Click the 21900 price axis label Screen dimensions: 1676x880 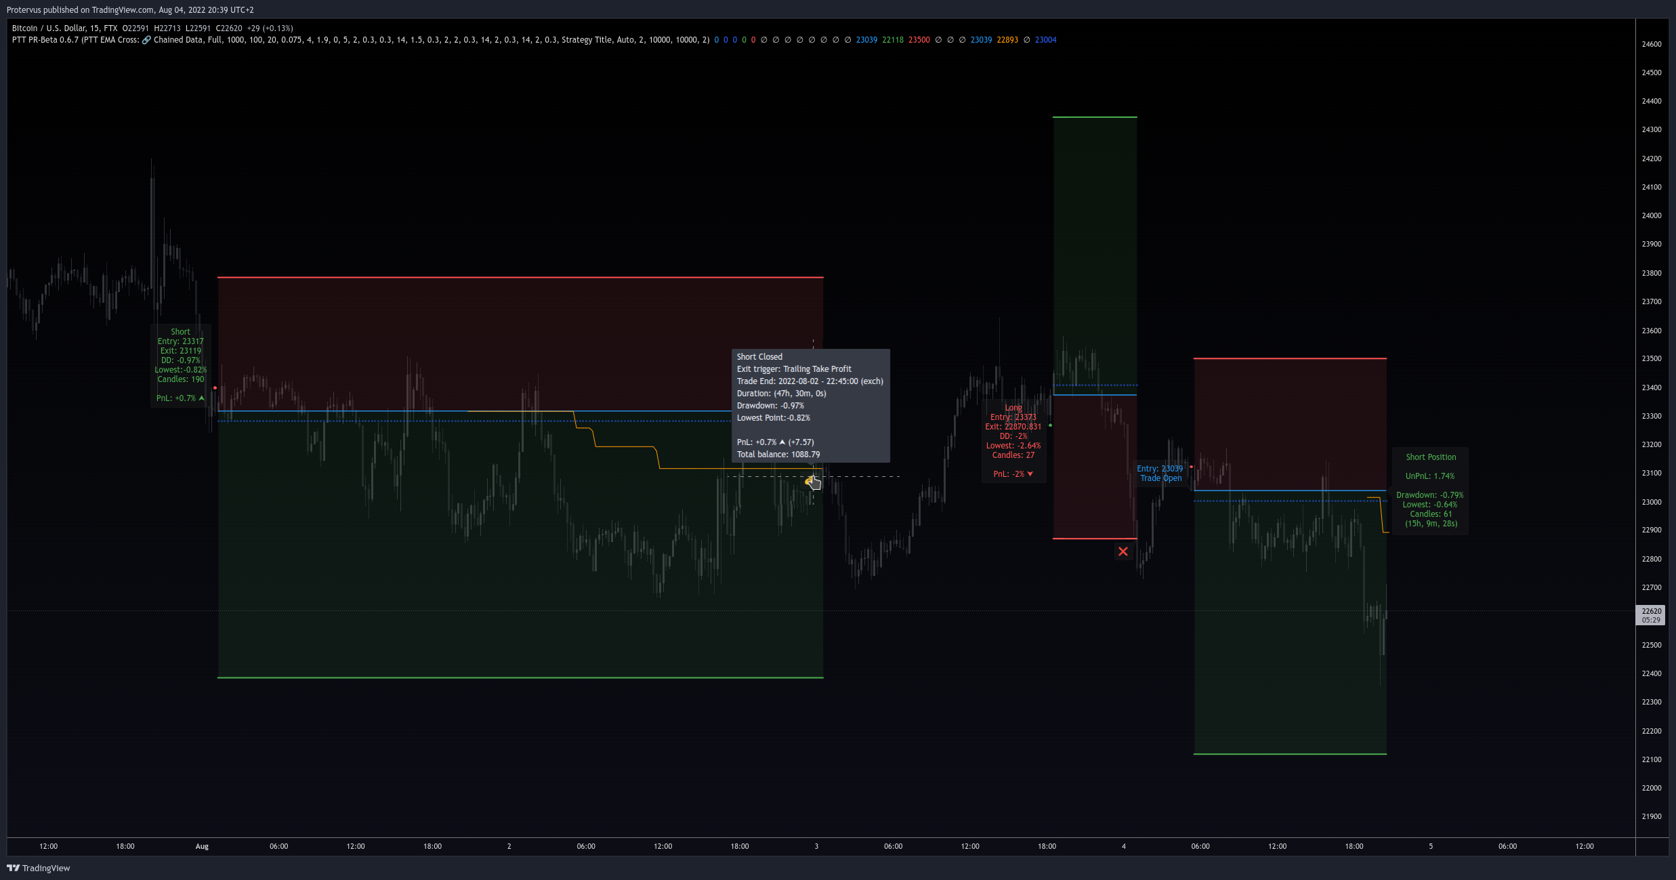pyautogui.click(x=1651, y=816)
